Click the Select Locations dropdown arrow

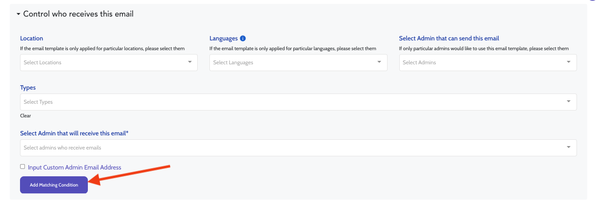tap(190, 62)
